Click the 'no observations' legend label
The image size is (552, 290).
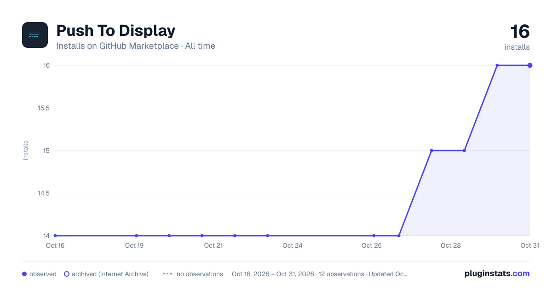(200, 274)
